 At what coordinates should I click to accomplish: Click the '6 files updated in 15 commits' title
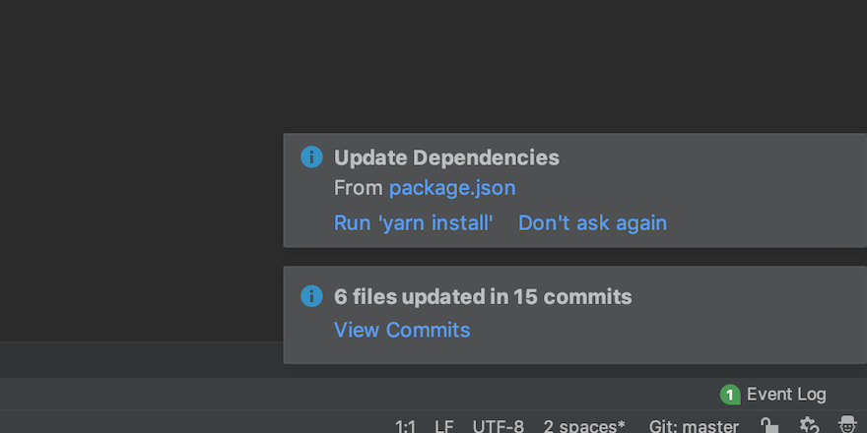pos(483,296)
